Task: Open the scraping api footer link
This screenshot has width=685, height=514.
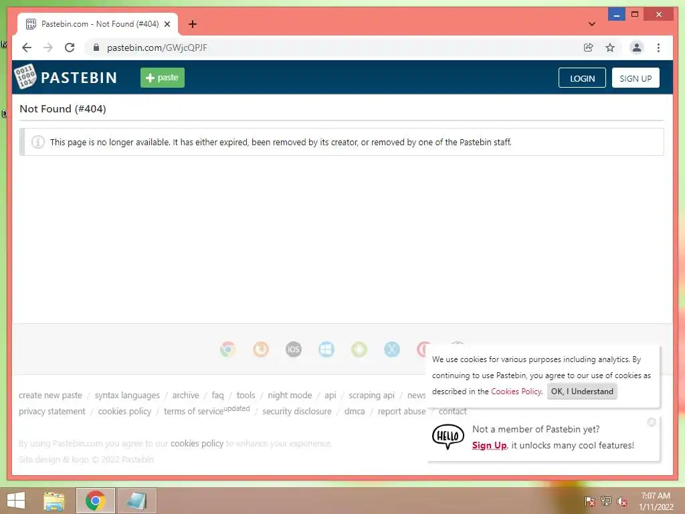Action: 371,395
